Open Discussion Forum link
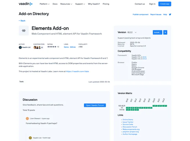This screenshot has width=190, height=141. pos(130,127)
